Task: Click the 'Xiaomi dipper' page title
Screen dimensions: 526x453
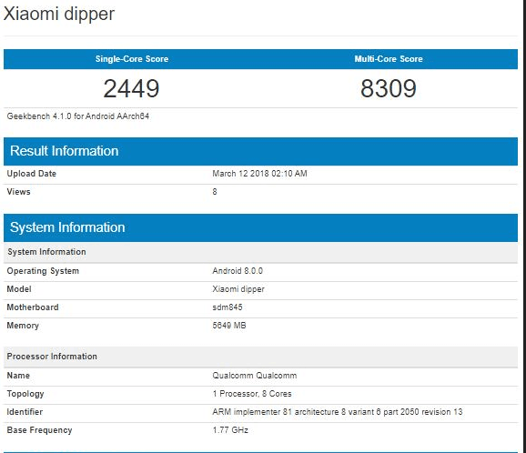Action: [x=59, y=14]
